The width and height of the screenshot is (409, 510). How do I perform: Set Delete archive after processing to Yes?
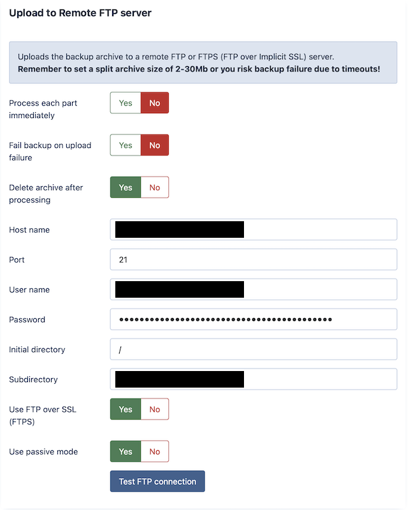[x=126, y=187]
